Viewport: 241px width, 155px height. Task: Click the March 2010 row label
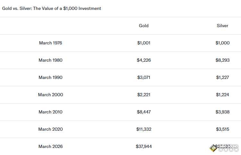(x=50, y=112)
